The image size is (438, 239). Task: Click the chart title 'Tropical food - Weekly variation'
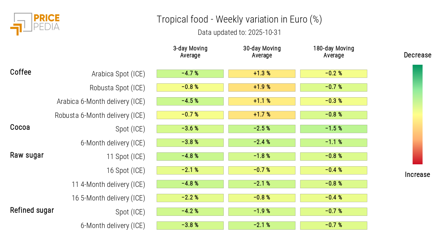tap(239, 20)
